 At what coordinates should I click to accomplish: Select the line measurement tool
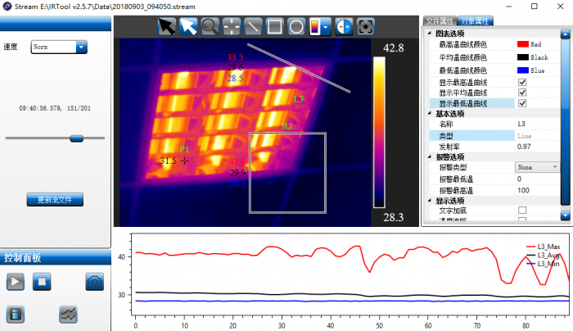tap(254, 26)
